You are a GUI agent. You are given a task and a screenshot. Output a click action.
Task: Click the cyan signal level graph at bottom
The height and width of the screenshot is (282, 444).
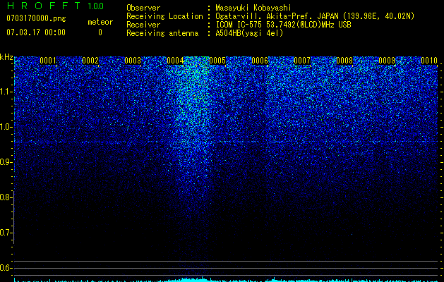point(226,279)
